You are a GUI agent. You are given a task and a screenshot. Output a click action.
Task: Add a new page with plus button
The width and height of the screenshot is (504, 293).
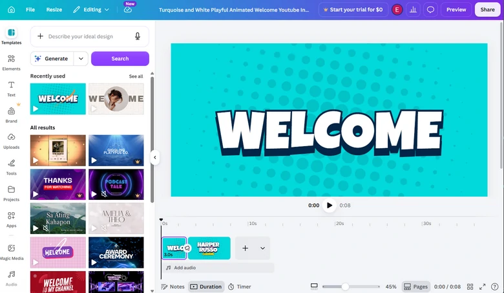click(245, 248)
